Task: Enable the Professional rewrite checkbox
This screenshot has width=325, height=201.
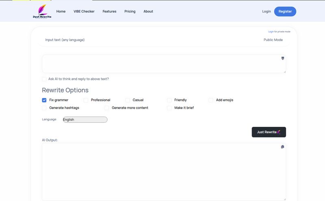Action: pos(86,100)
